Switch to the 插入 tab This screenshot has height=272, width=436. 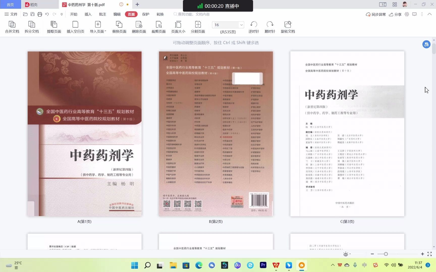pyautogui.click(x=88, y=14)
